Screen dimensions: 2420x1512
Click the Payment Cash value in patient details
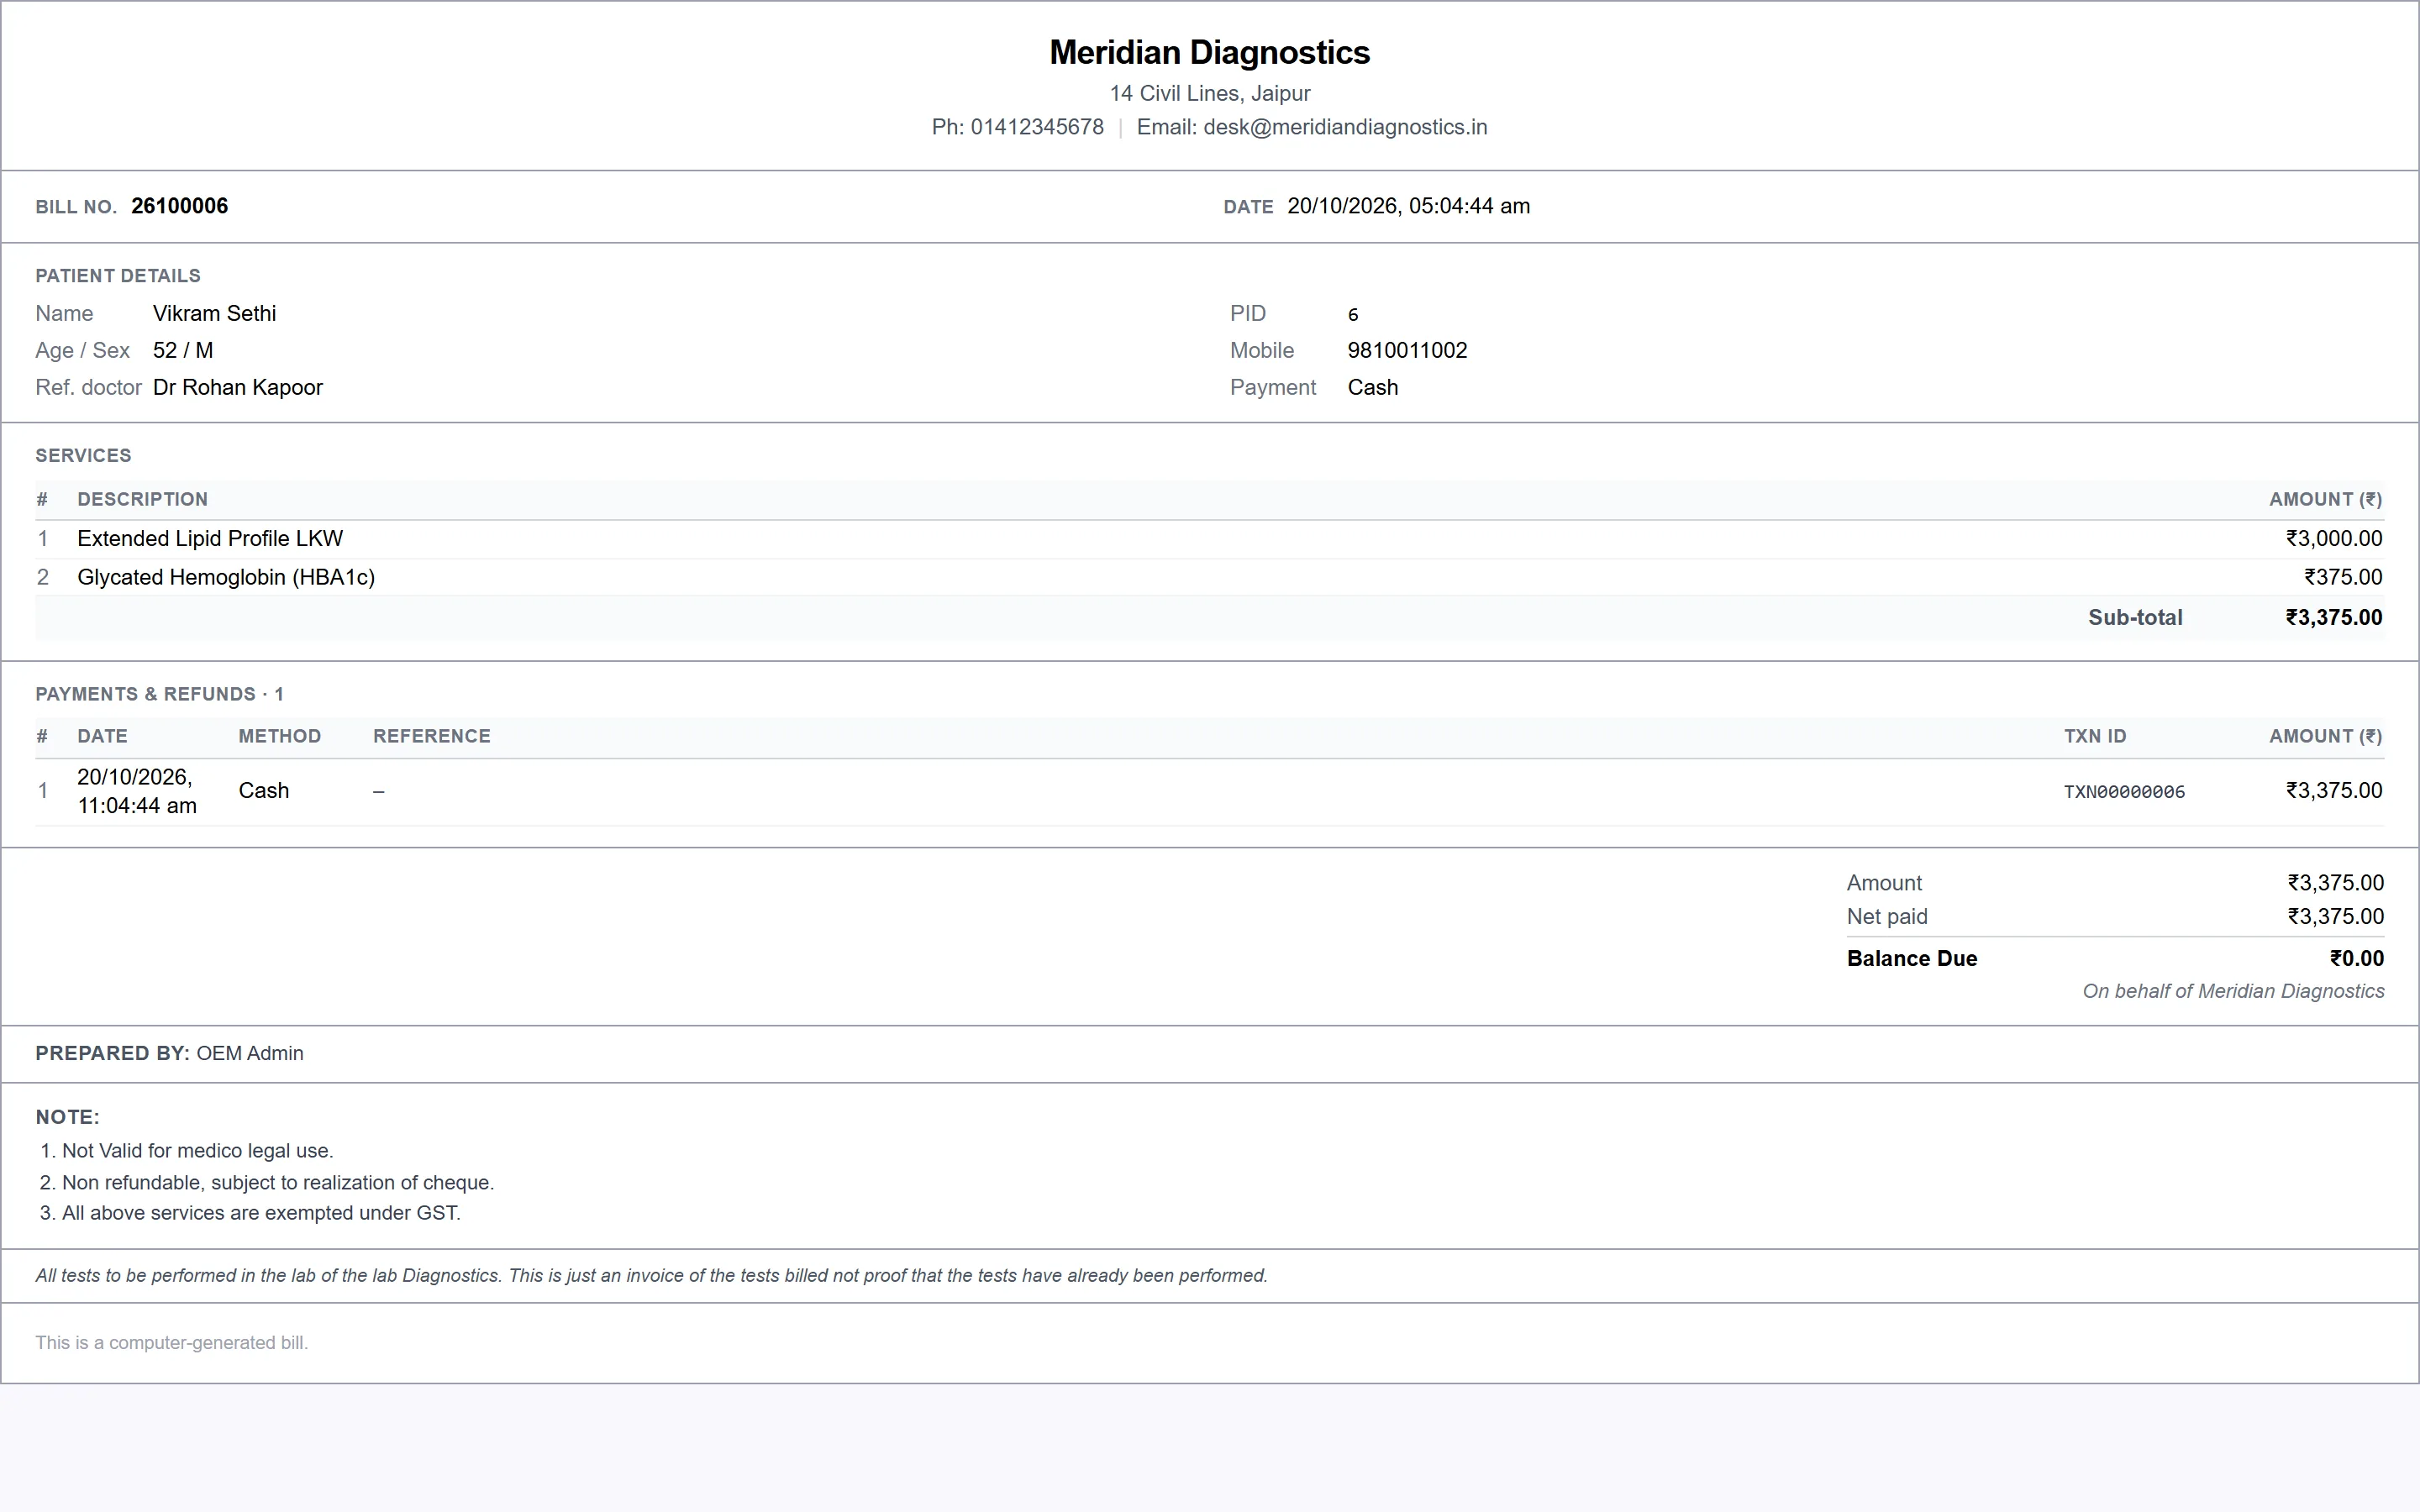click(1372, 387)
